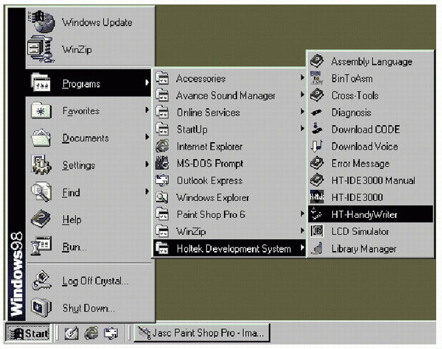Click the Windows Update globe icon

(42, 21)
